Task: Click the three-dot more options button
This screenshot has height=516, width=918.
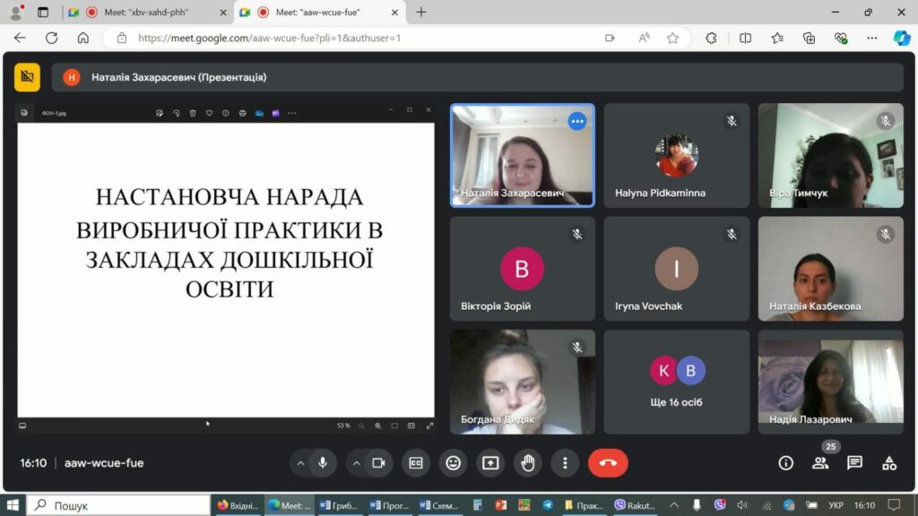Action: tap(565, 463)
